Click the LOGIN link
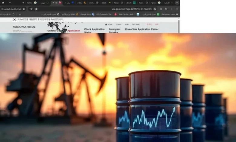Image resolution: width=236 pixels, height=142 pixels. click(x=118, y=24)
